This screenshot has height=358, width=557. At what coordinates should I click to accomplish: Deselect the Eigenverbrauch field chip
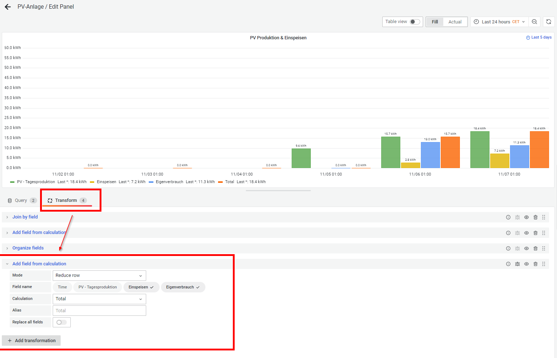coord(183,287)
